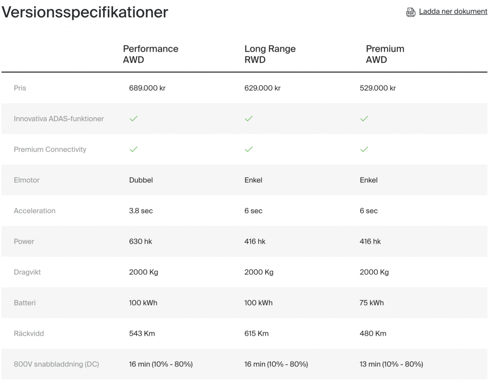Click the 75 kWh battery value
The height and width of the screenshot is (384, 491).
(x=372, y=303)
